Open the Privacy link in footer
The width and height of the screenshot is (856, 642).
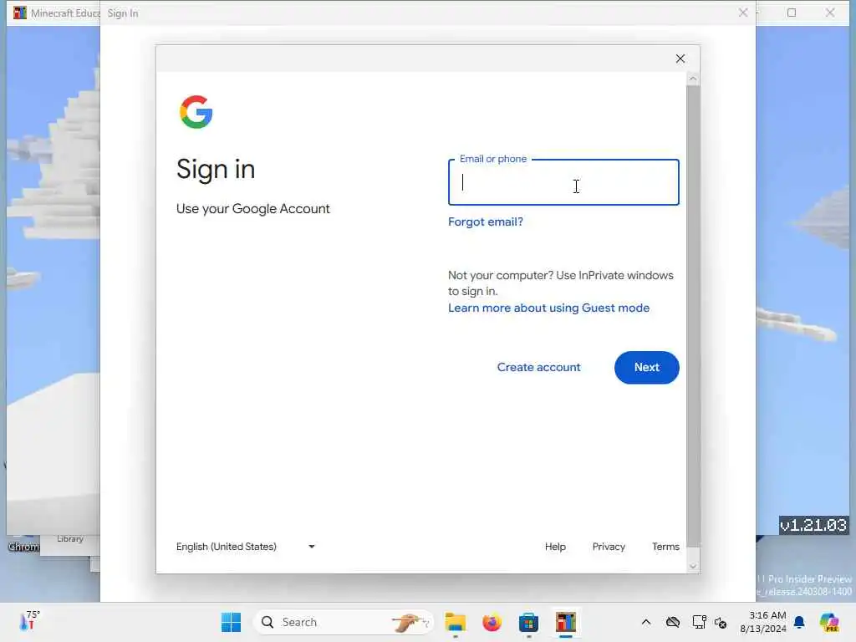point(609,547)
